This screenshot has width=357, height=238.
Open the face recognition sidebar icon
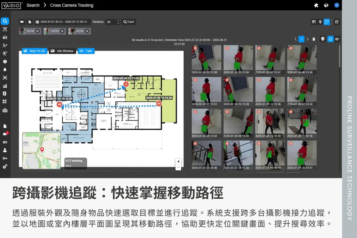5,29
